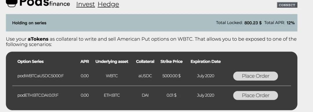Click the aTokens bold text
This screenshot has height=112, width=313.
[x=38, y=39]
